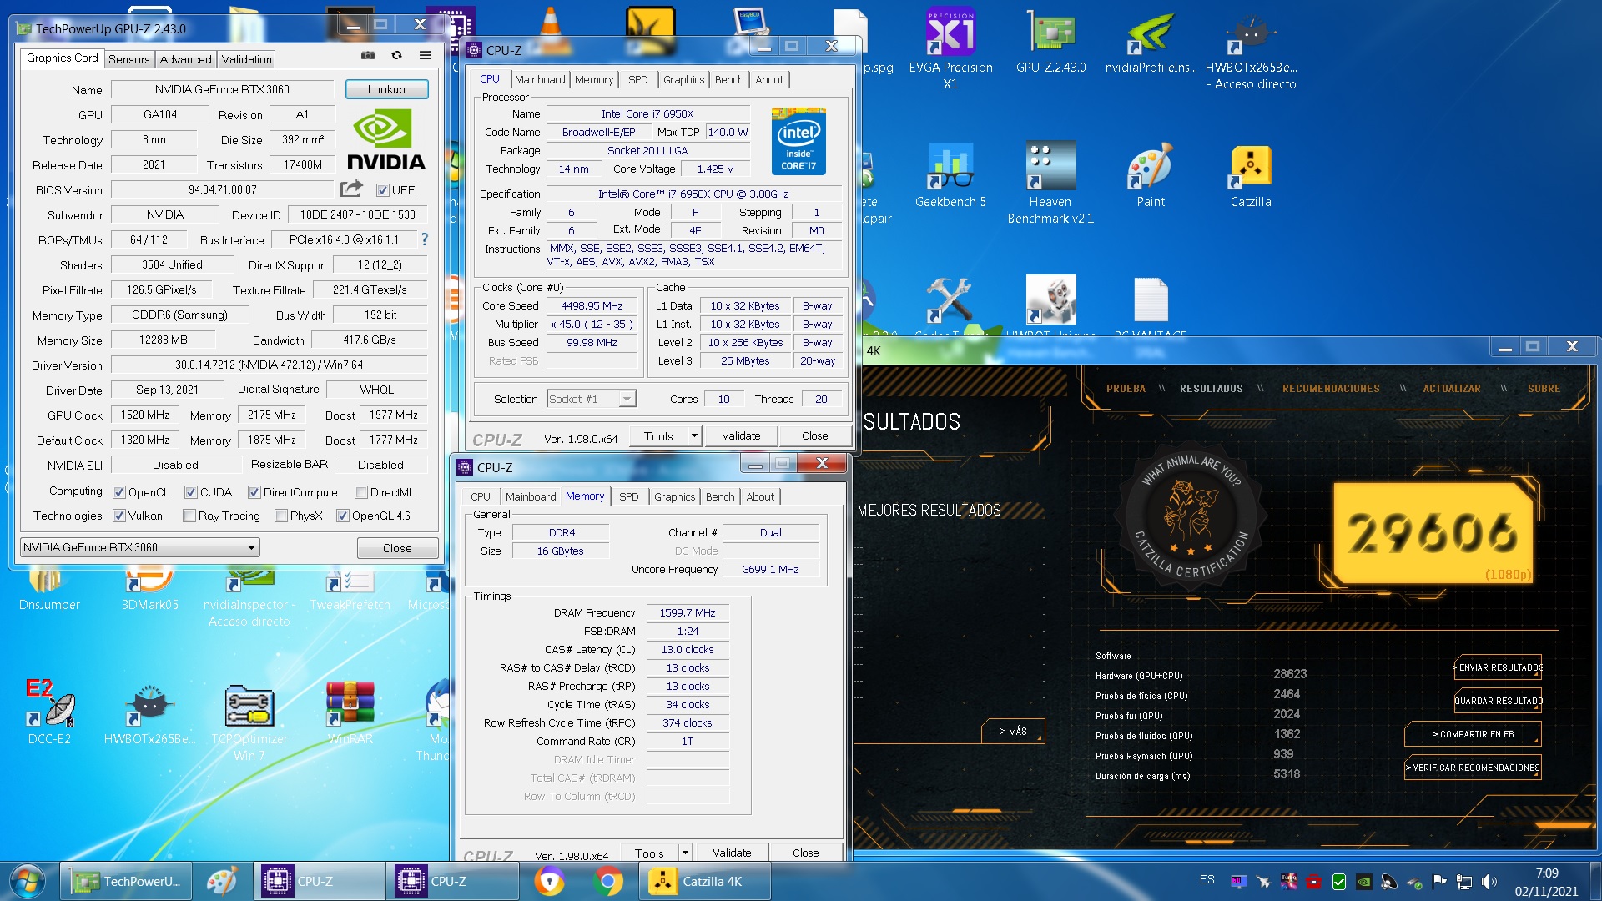1602x901 pixels.
Task: Open the TCPOptimizer desktop icon
Action: (x=249, y=722)
